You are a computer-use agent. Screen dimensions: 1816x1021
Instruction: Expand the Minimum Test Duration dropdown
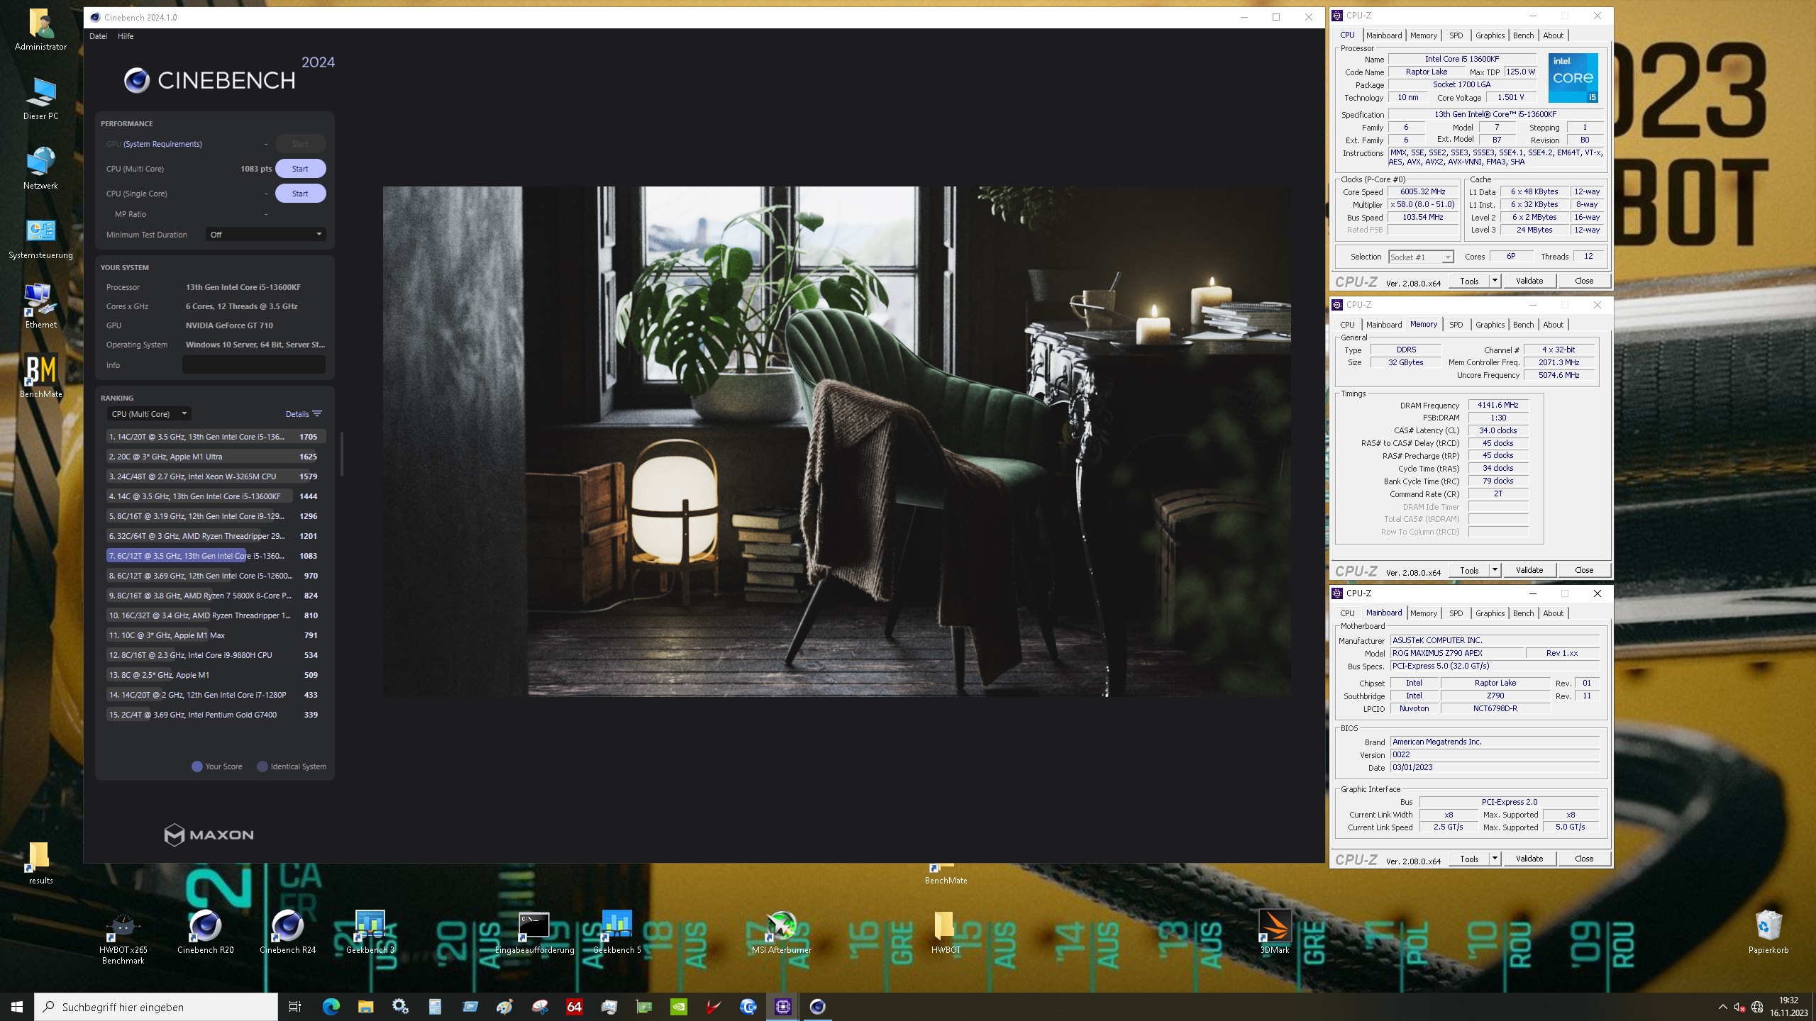(266, 234)
